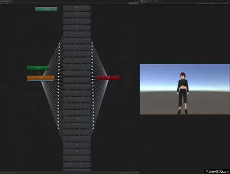Switch to the Game tab

[x=145, y=1]
